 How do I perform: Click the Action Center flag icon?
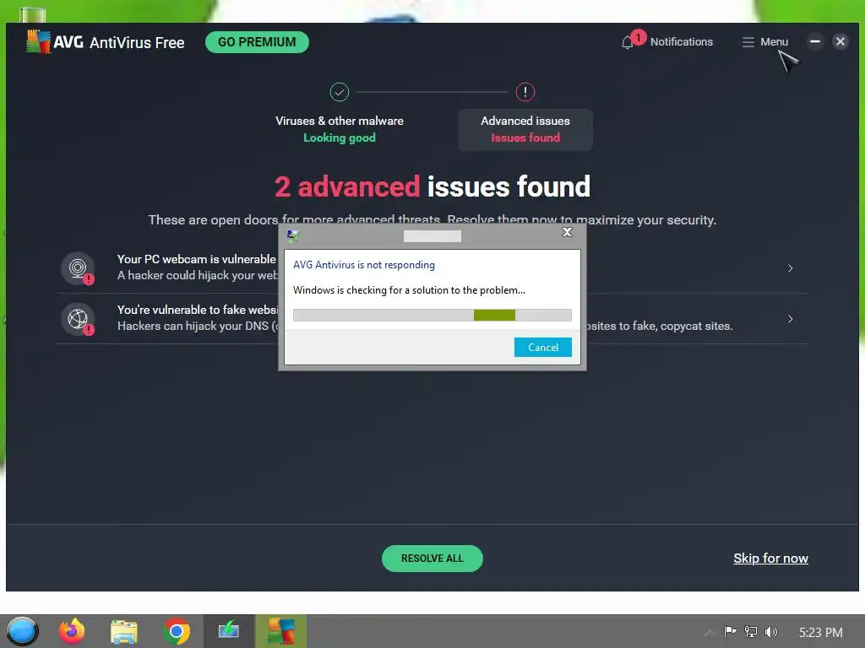(730, 631)
